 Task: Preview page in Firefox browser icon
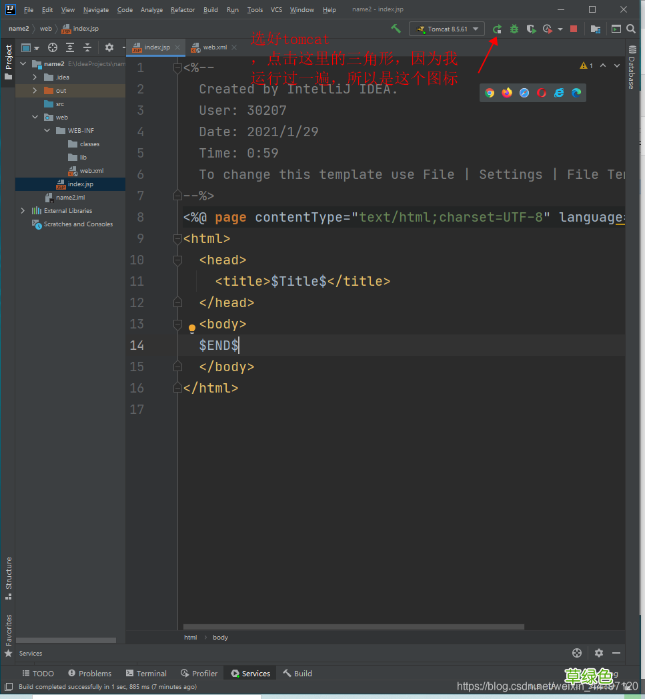[507, 93]
